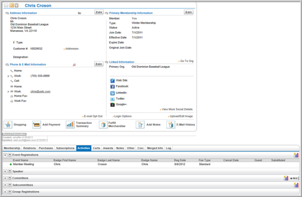Click Edit button for Phone & E-Mail Information
The height and width of the screenshot is (197, 302).
click(99, 64)
